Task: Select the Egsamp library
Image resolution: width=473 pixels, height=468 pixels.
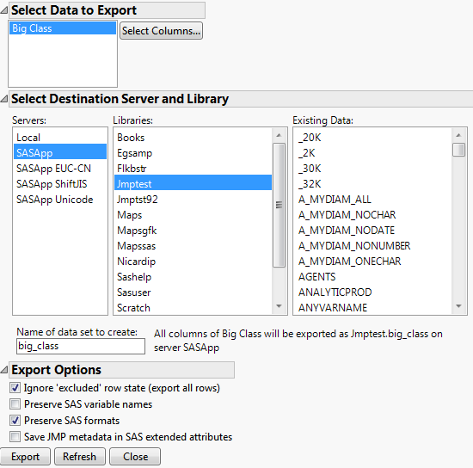Action: [193, 153]
